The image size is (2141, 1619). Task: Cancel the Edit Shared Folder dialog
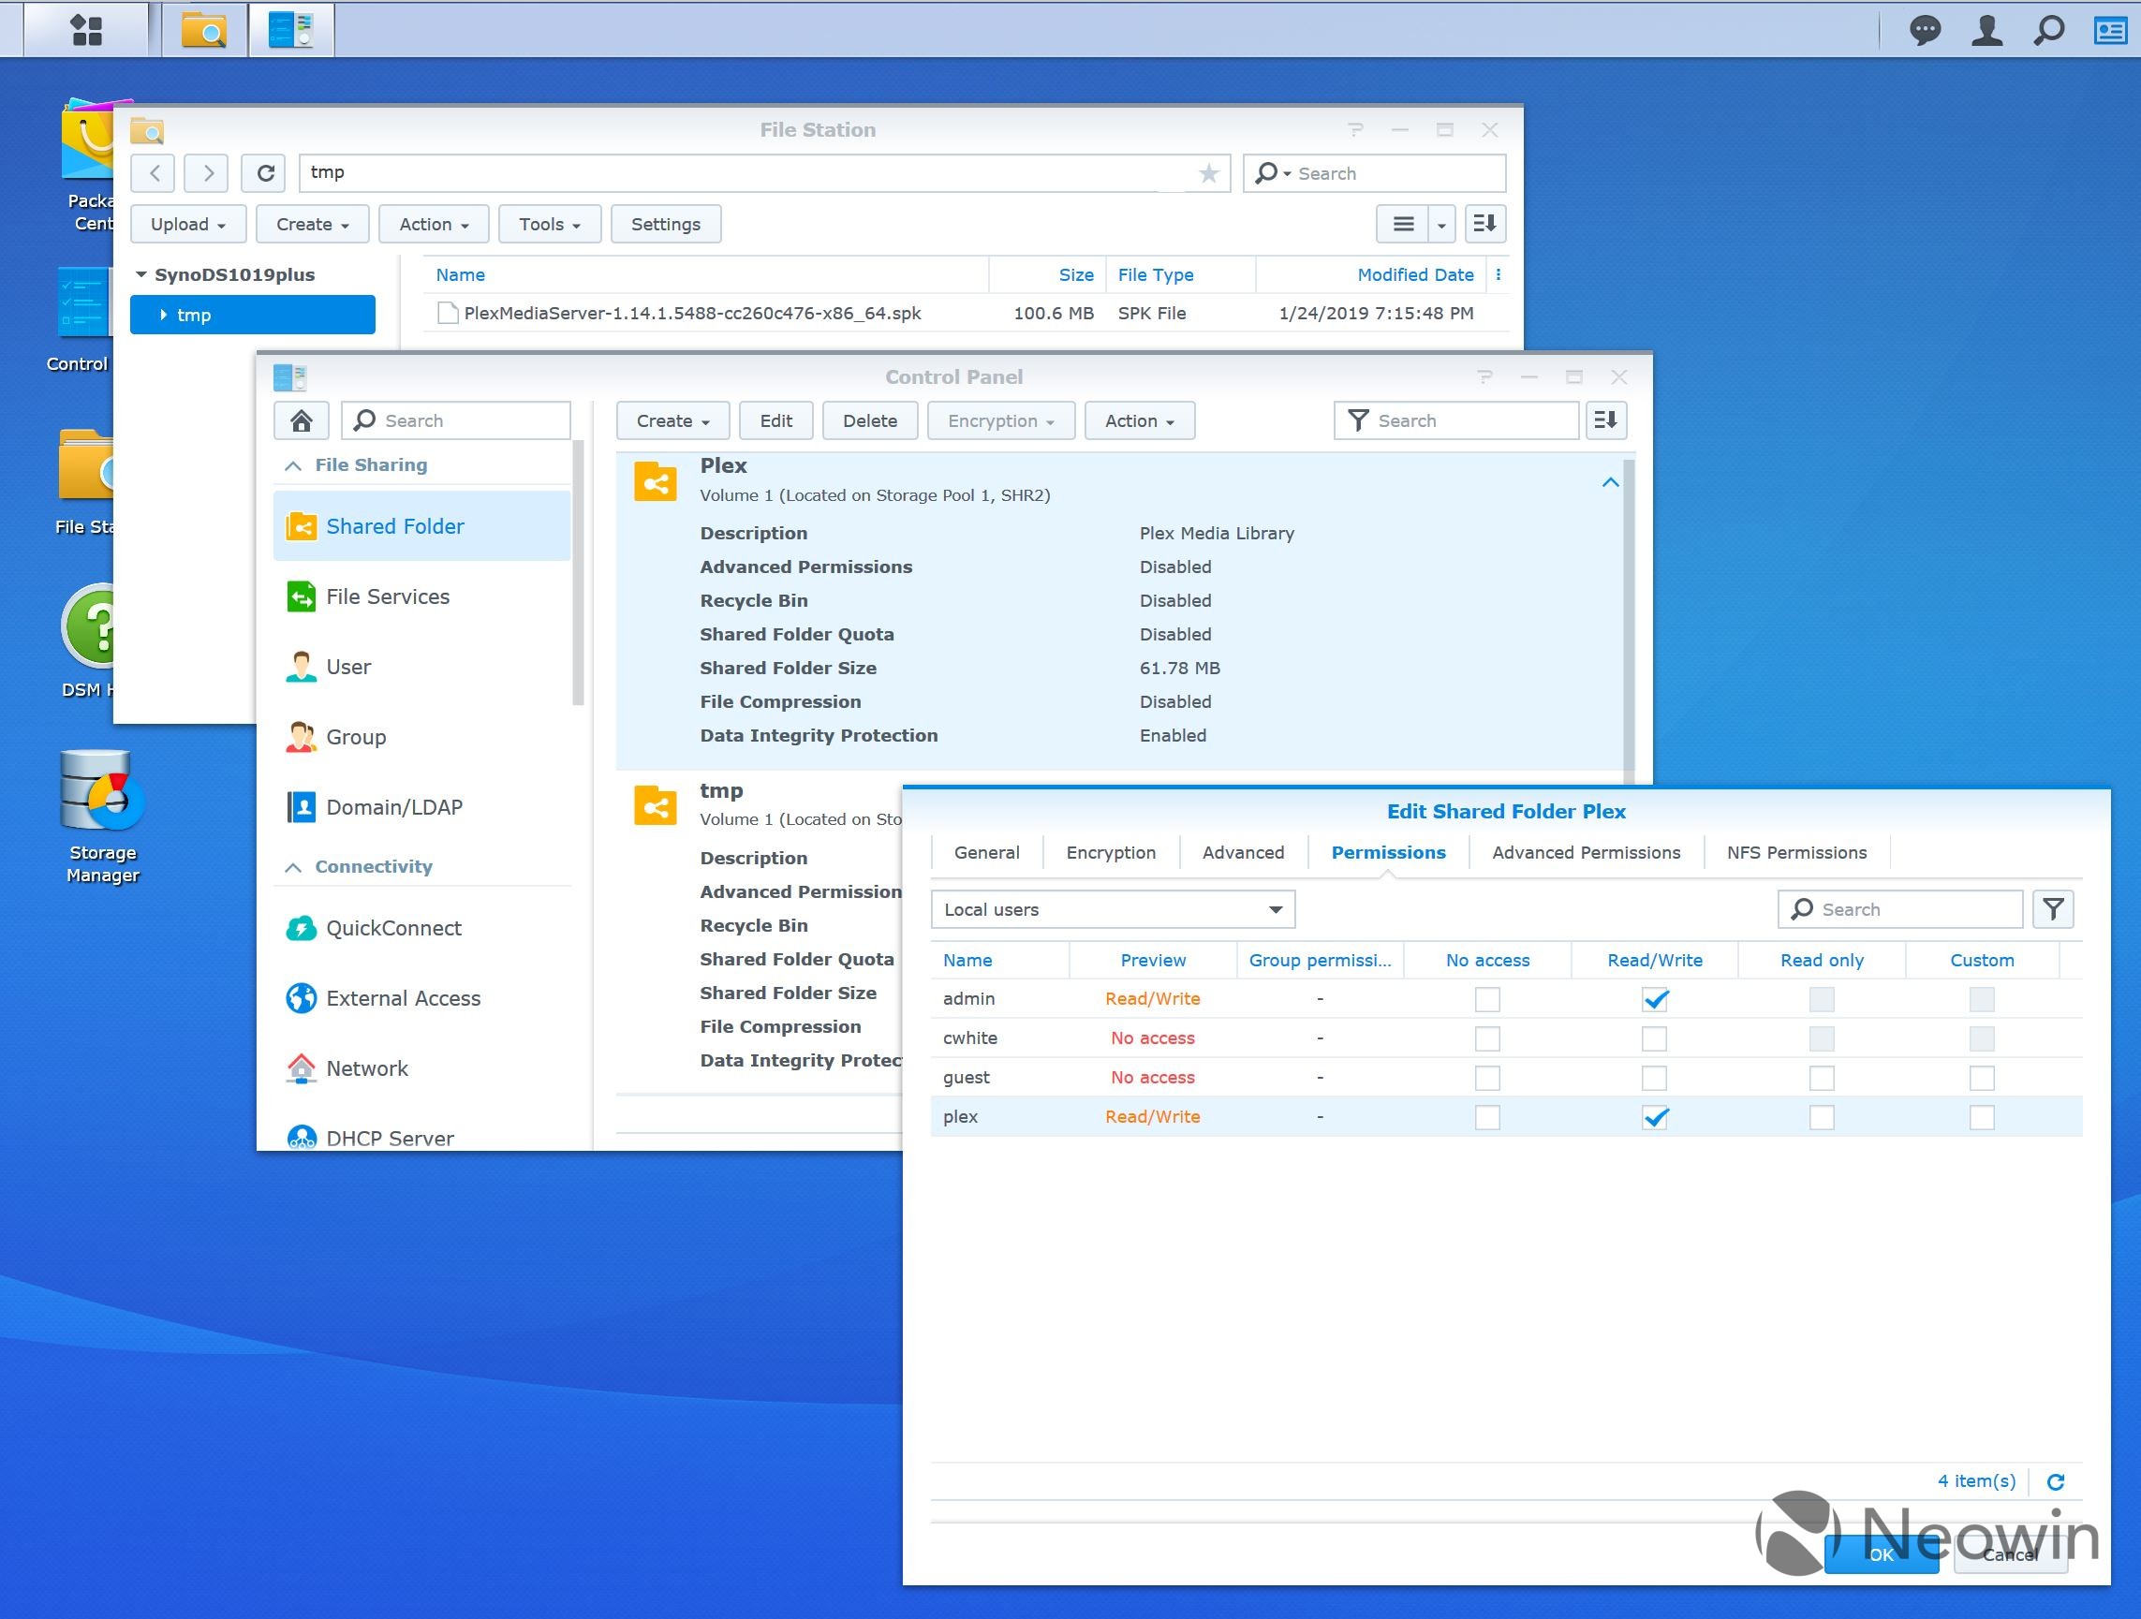click(2010, 1554)
